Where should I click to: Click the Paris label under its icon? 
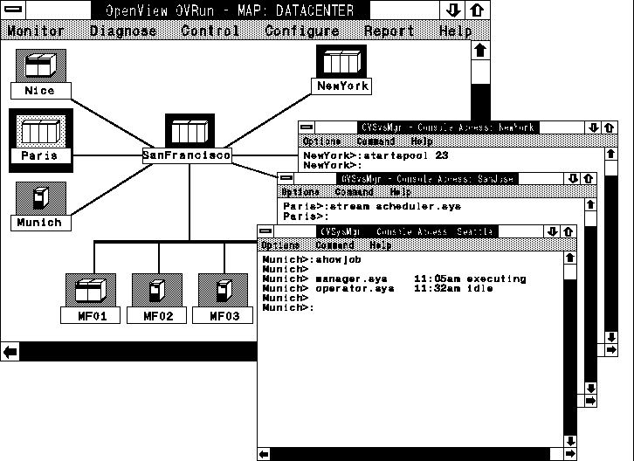pos(41,155)
